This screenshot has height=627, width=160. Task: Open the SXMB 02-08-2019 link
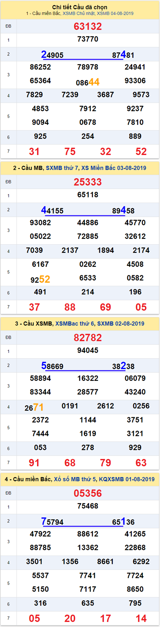point(121,323)
